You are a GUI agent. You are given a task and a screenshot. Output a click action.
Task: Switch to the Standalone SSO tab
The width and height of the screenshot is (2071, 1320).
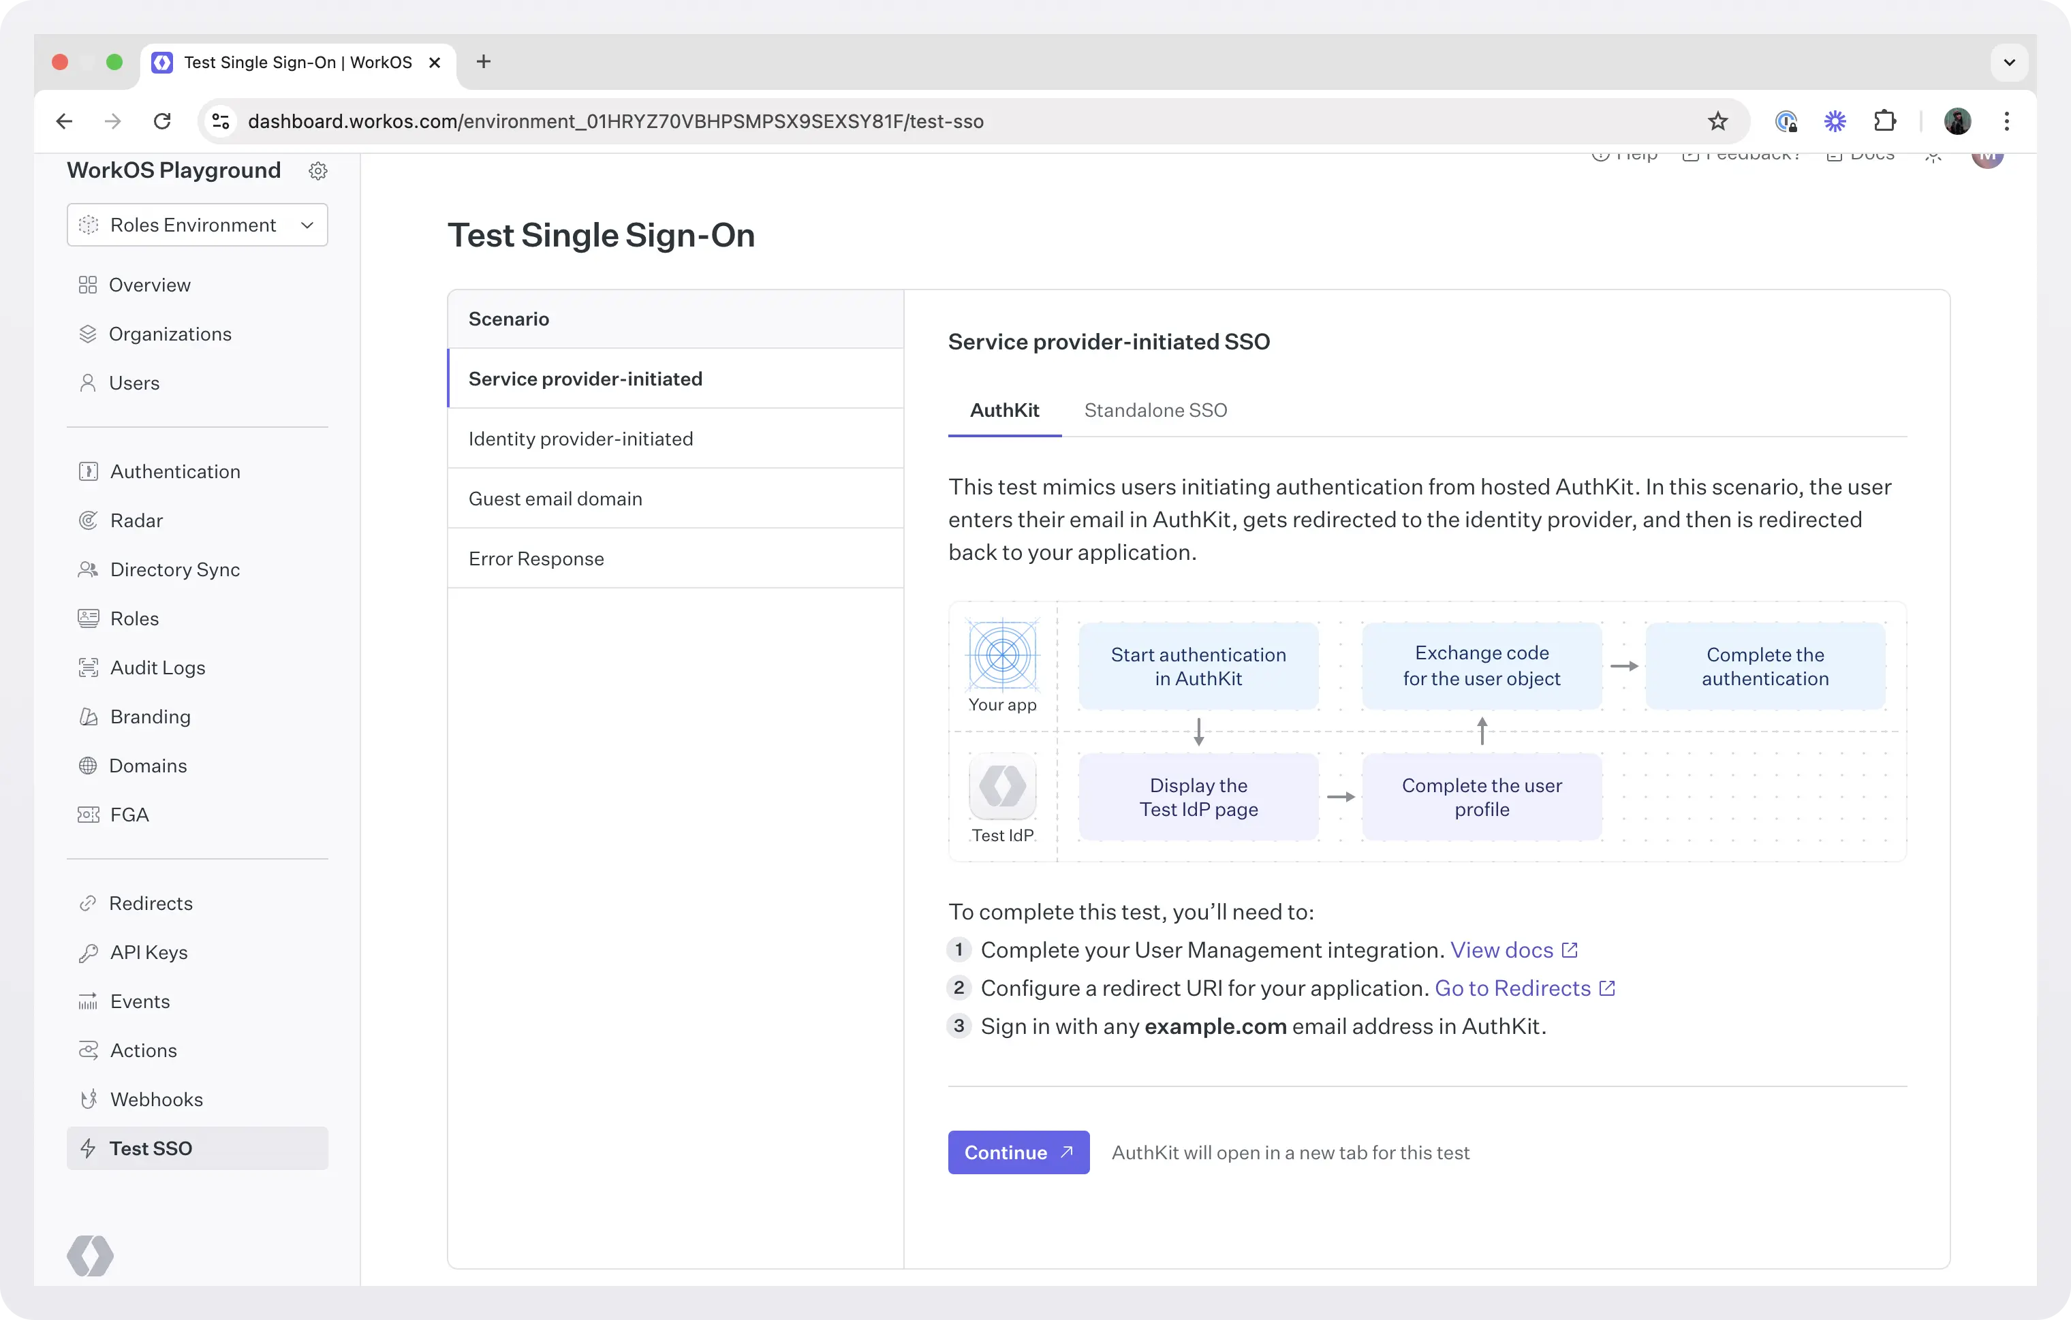click(1155, 410)
